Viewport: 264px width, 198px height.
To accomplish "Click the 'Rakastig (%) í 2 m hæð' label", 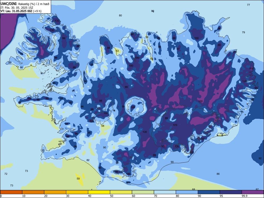I will point(34,4).
